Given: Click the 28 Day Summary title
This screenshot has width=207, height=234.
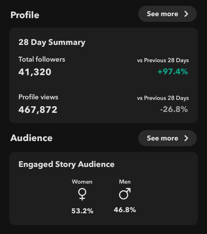Looking at the screenshot, I should point(52,42).
